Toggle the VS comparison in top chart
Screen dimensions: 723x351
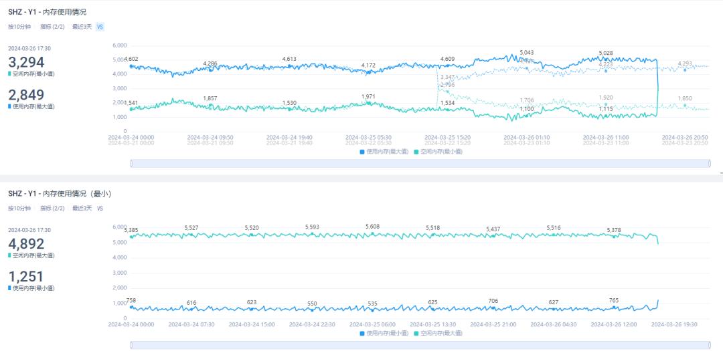(100, 27)
